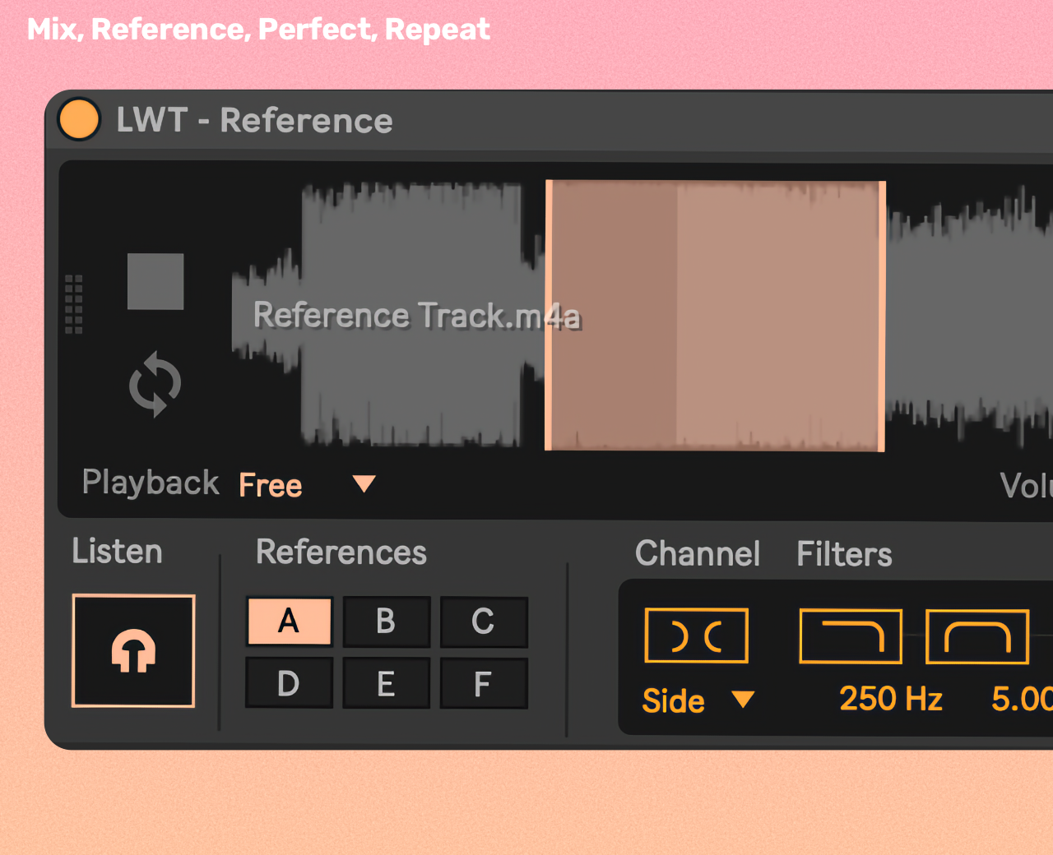Choose reference slot D
Viewport: 1053px width, 855px height.
pyautogui.click(x=289, y=683)
